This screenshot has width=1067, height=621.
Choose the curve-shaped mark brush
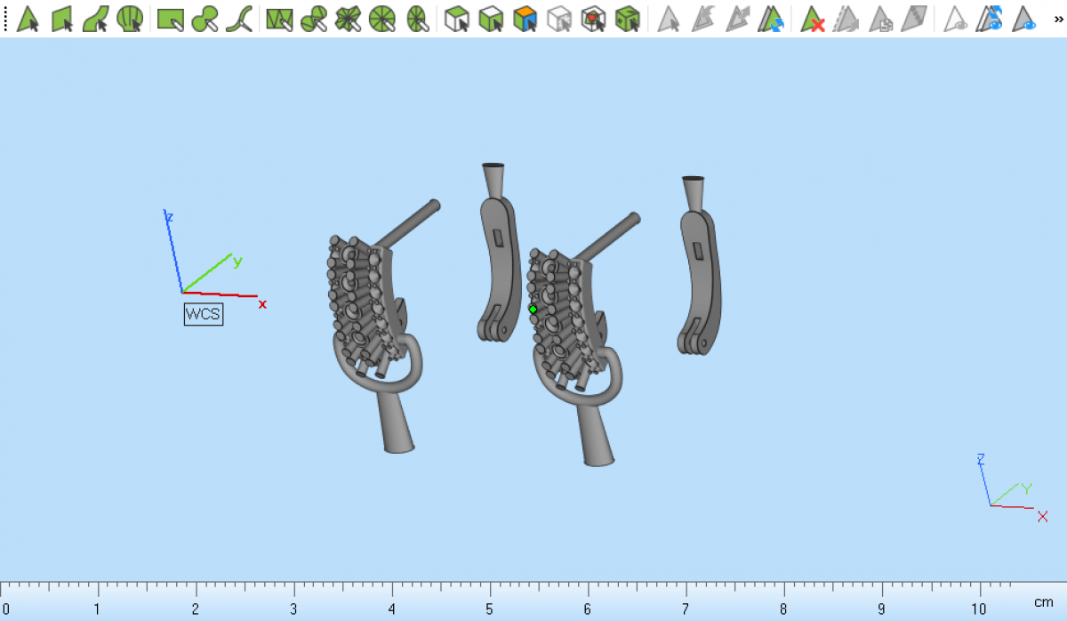coord(238,19)
